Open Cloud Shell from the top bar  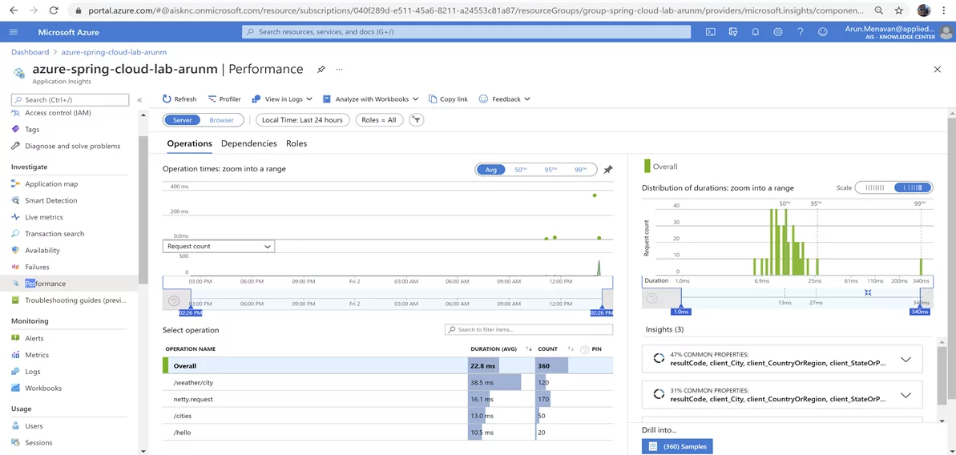710,32
